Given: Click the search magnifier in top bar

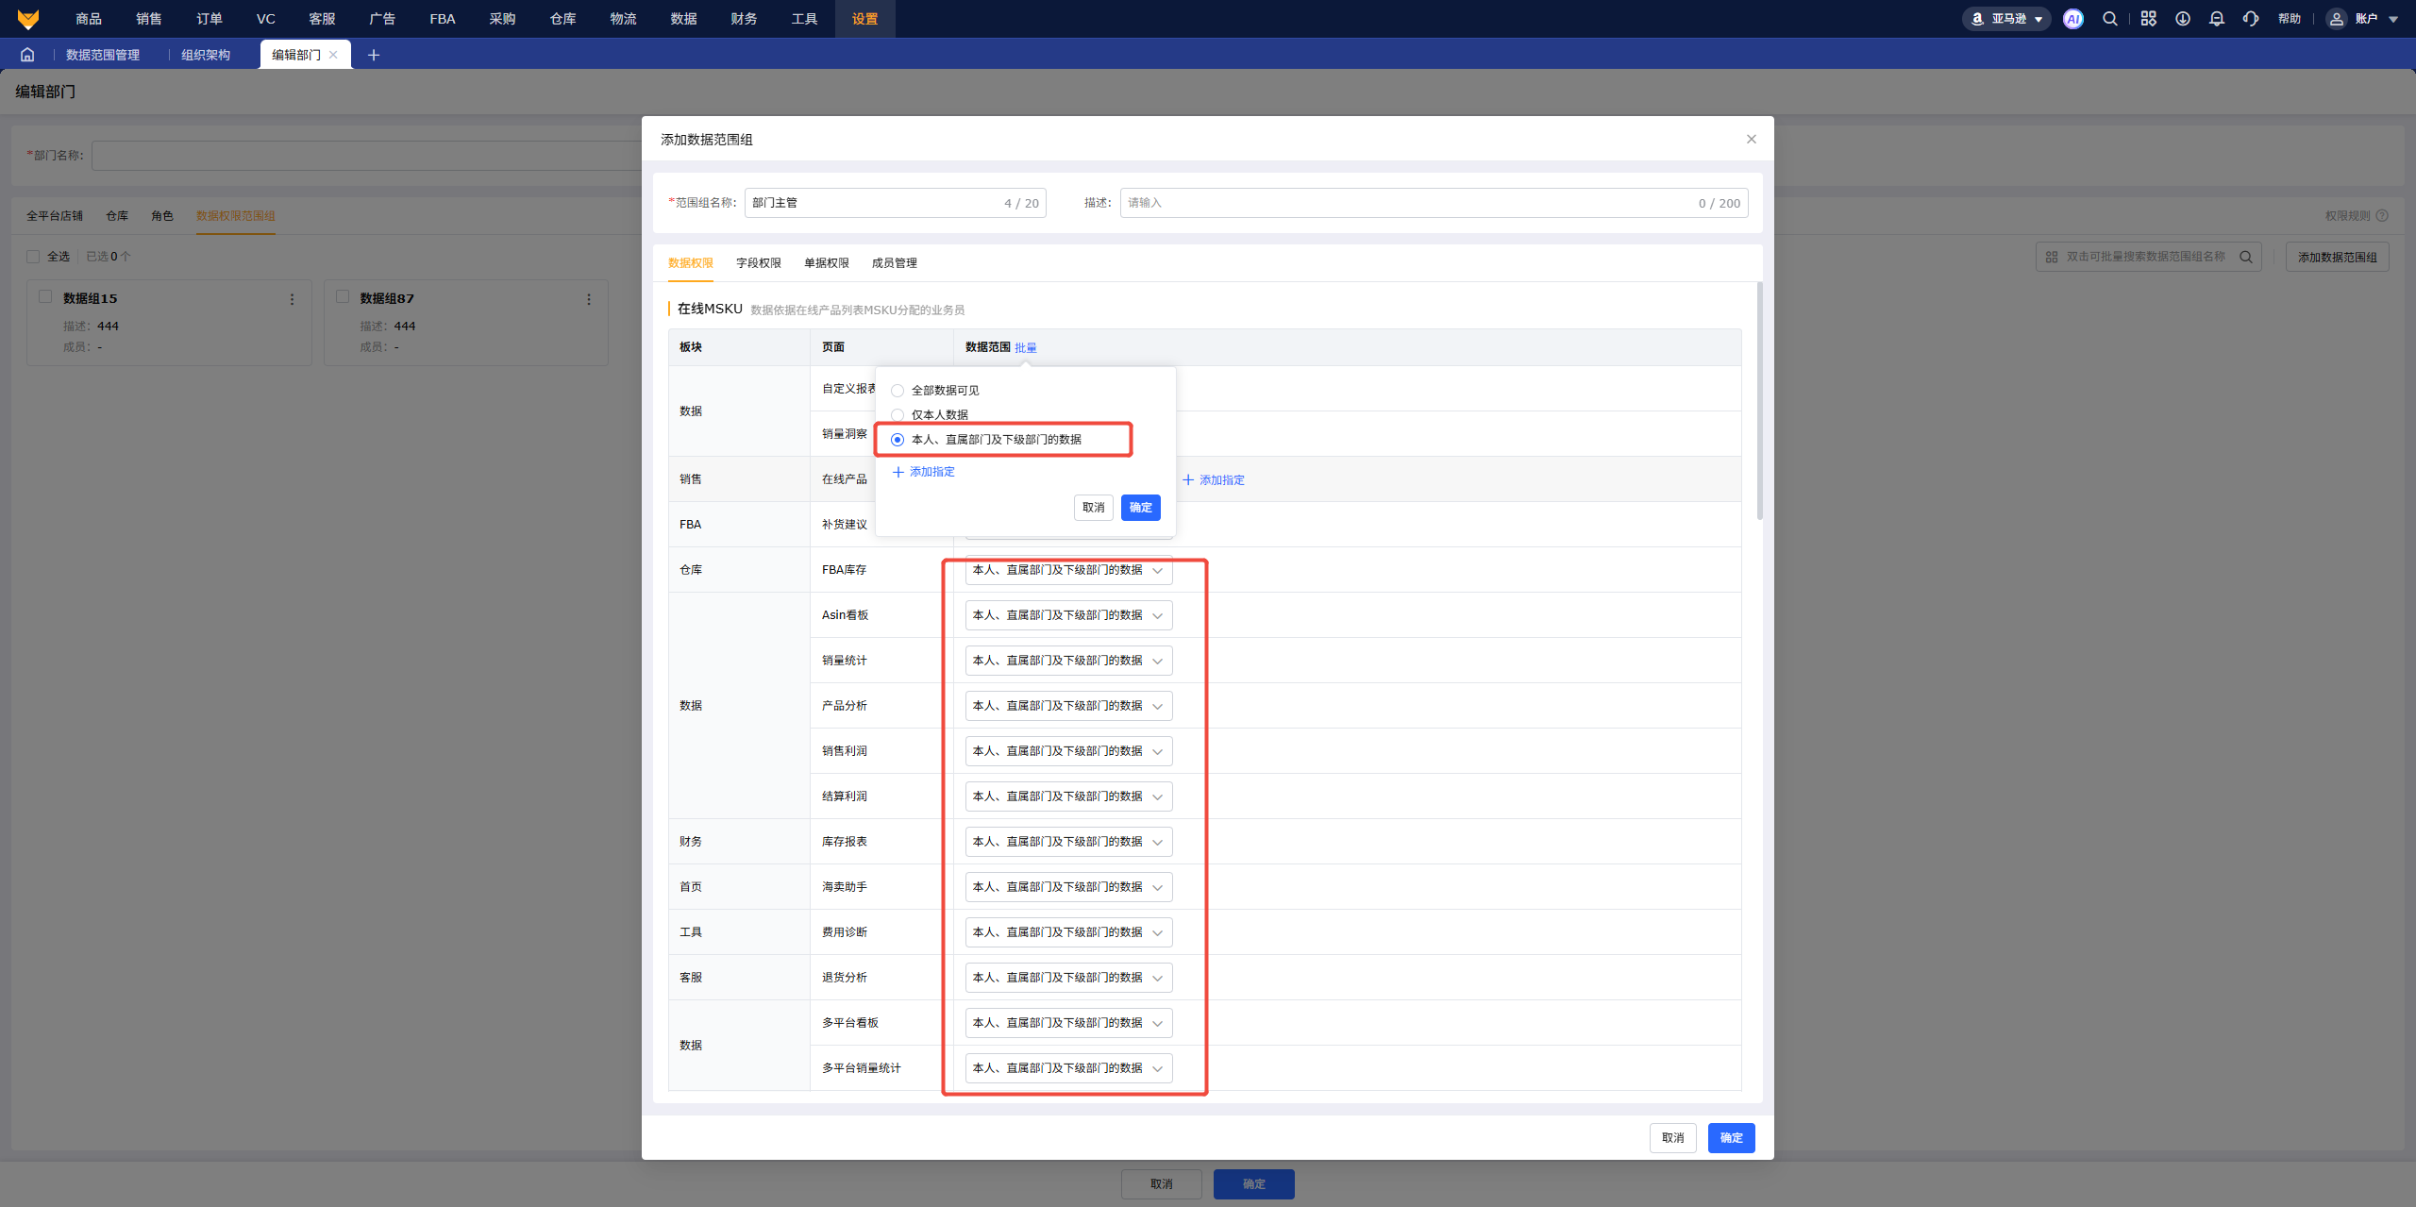Looking at the screenshot, I should click(2110, 19).
